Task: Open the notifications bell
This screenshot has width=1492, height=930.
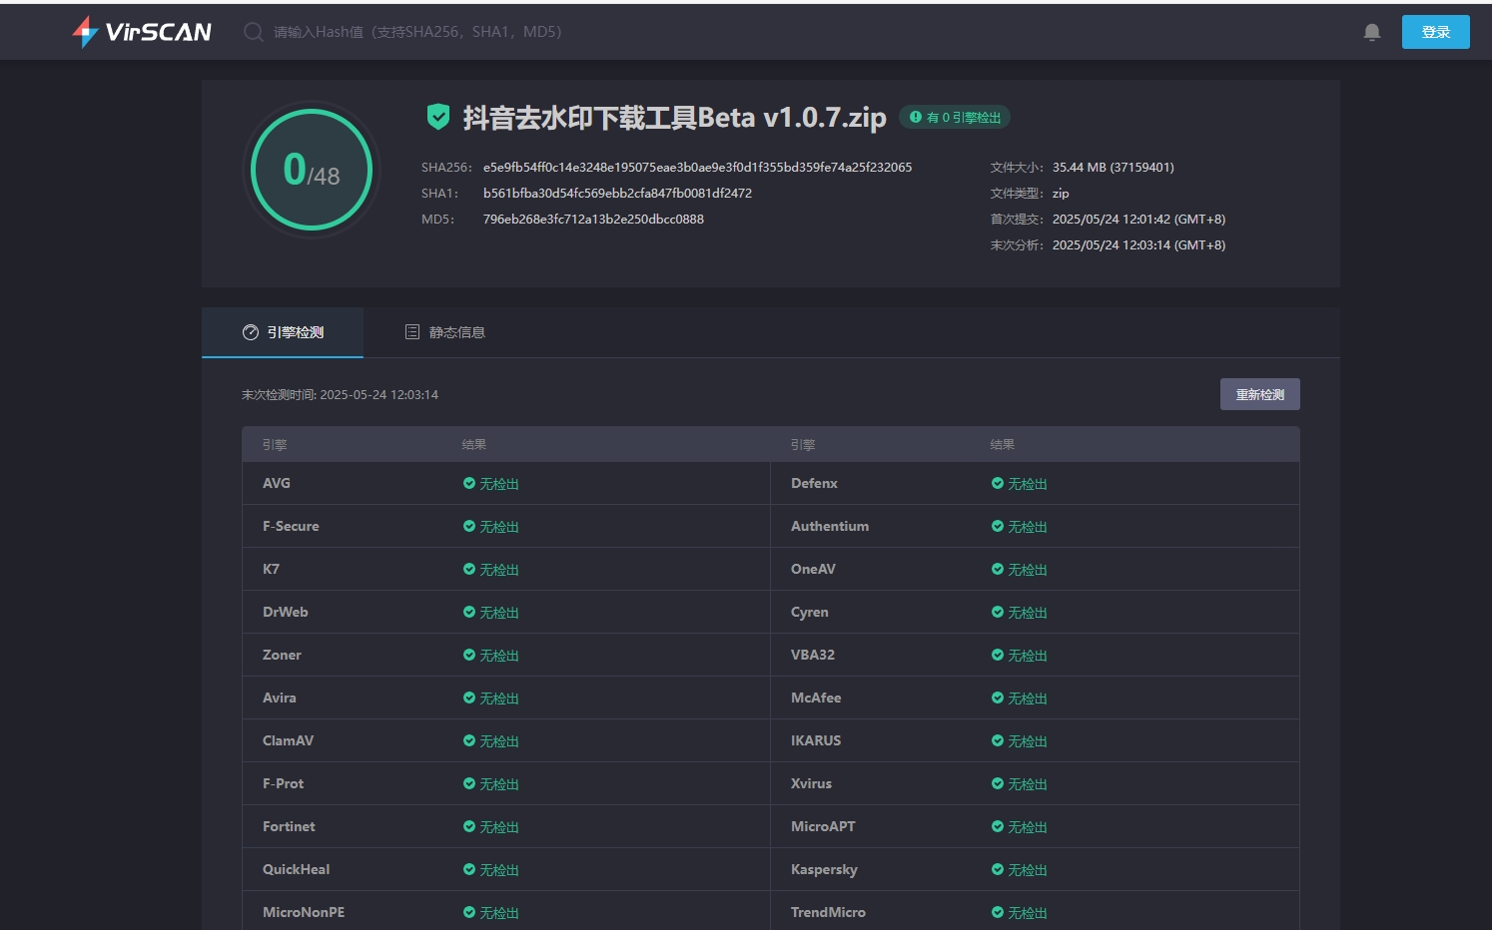Action: click(1372, 32)
